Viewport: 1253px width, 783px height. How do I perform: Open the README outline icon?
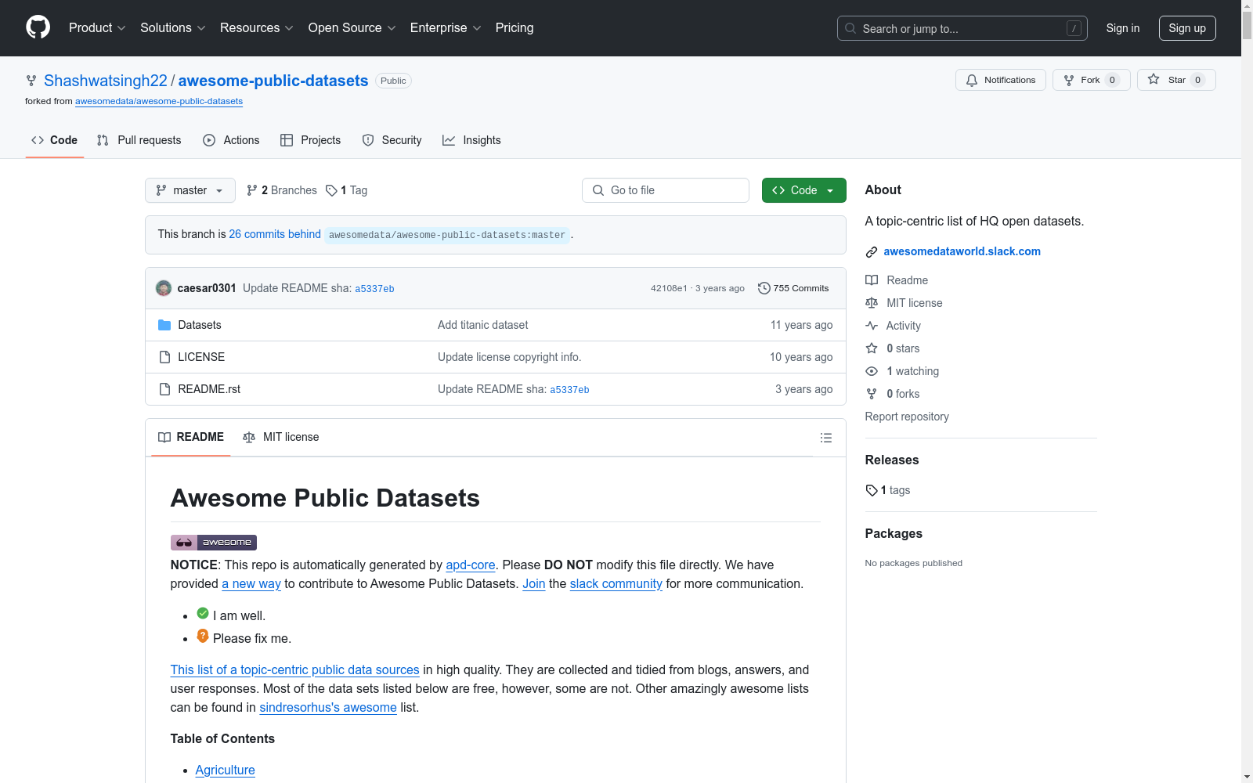click(826, 438)
